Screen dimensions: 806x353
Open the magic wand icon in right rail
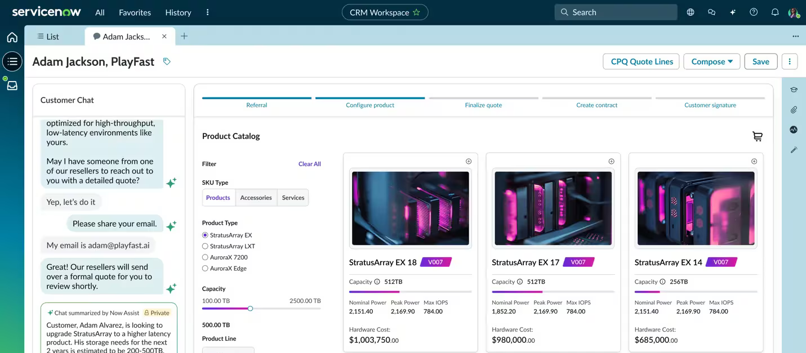(x=794, y=150)
